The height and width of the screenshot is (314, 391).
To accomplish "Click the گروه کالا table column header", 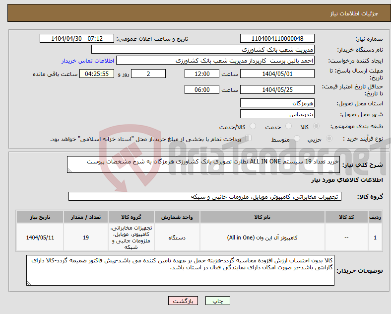I will click(131, 217).
